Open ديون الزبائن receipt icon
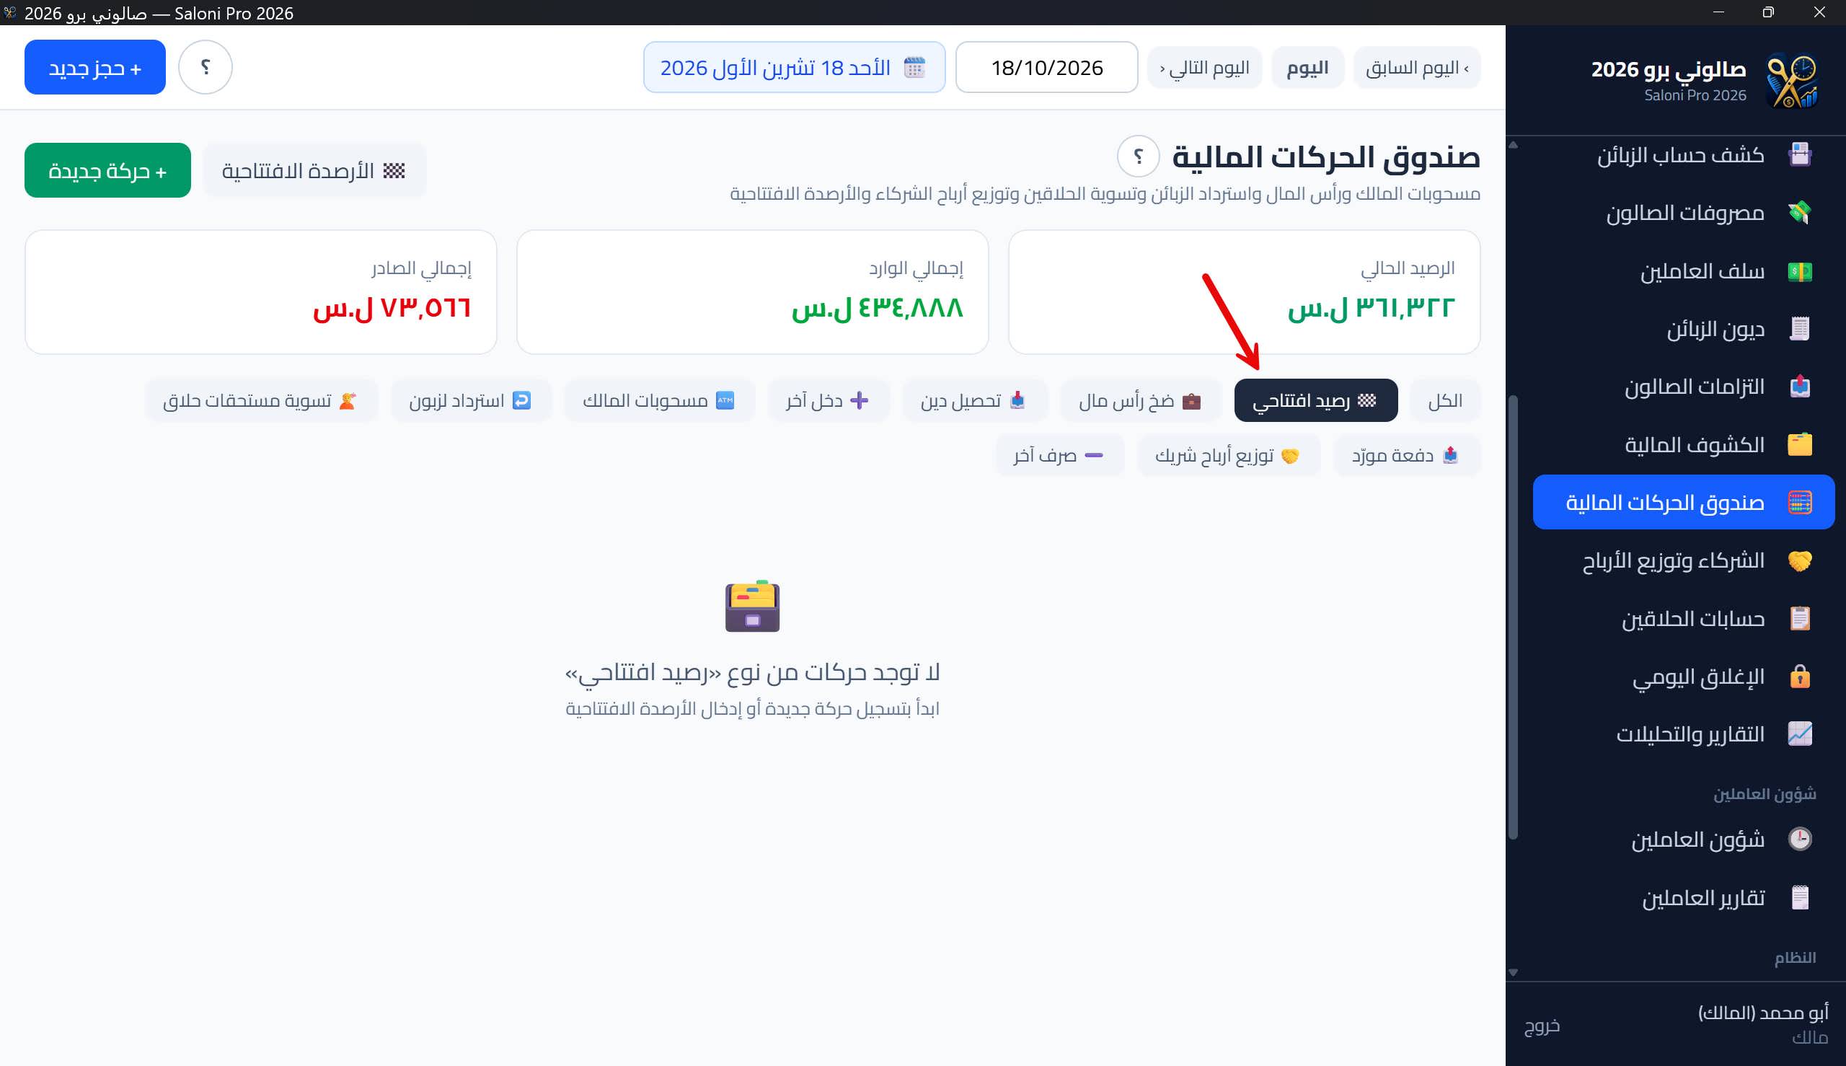 point(1799,329)
